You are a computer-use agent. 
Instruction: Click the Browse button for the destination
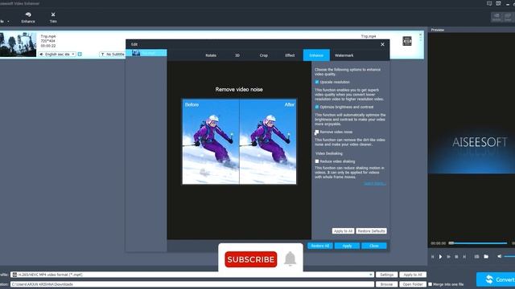coord(386,284)
